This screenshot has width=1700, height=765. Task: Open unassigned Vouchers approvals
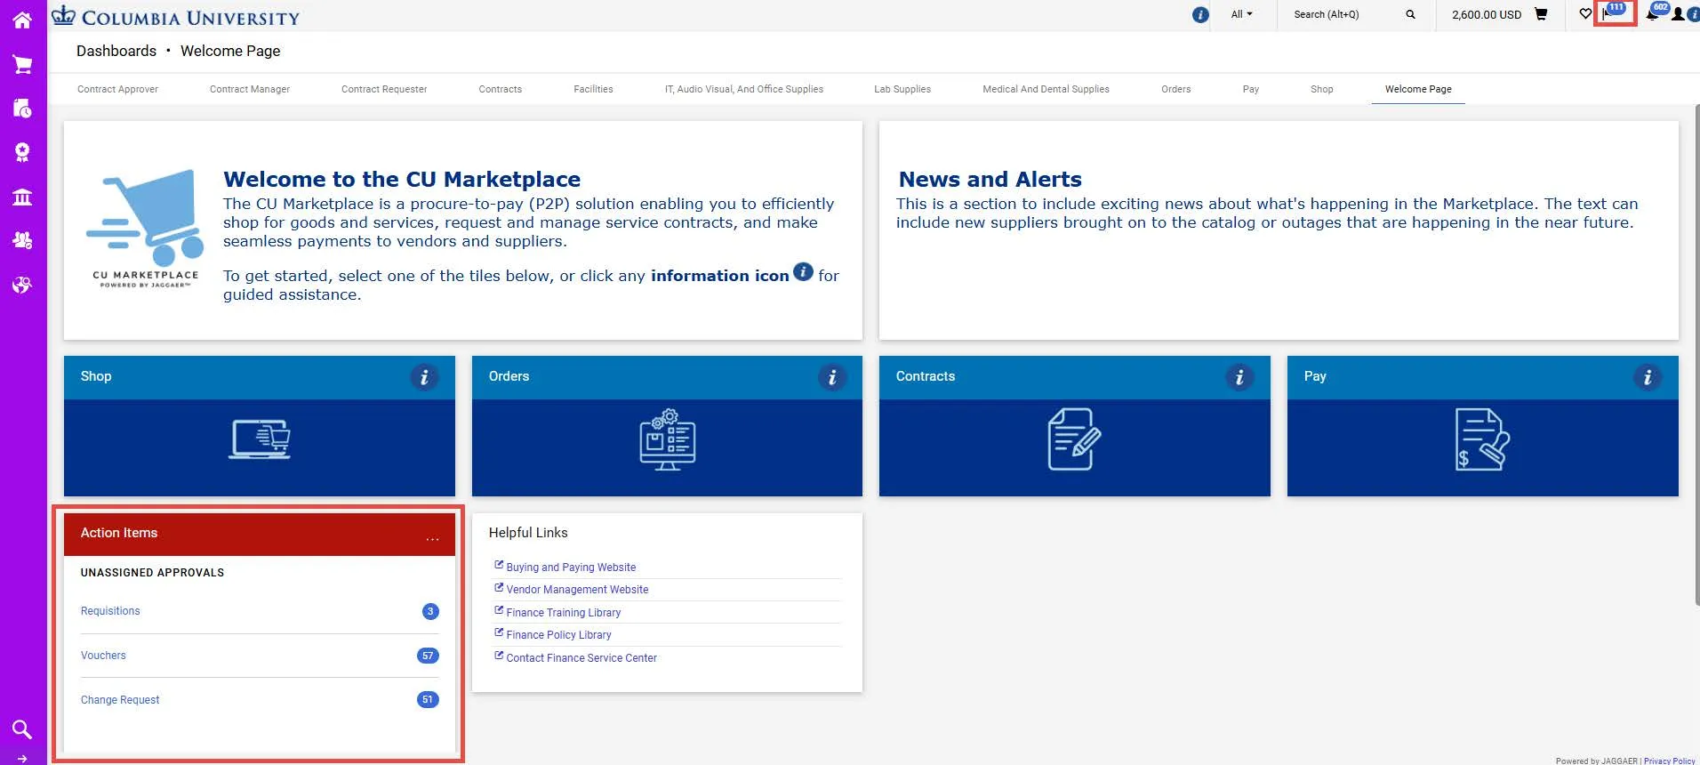[x=103, y=656]
